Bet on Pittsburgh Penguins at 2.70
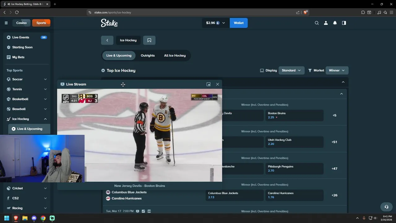This screenshot has height=223, width=396. click(294, 168)
